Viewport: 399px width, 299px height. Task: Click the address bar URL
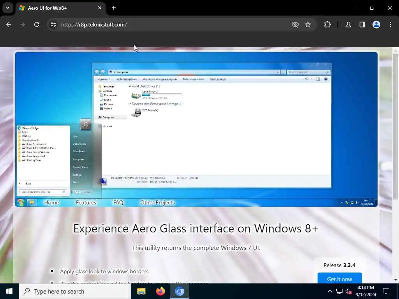click(x=94, y=25)
